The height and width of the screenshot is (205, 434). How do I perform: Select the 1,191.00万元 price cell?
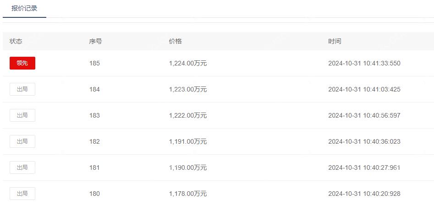(x=188, y=142)
